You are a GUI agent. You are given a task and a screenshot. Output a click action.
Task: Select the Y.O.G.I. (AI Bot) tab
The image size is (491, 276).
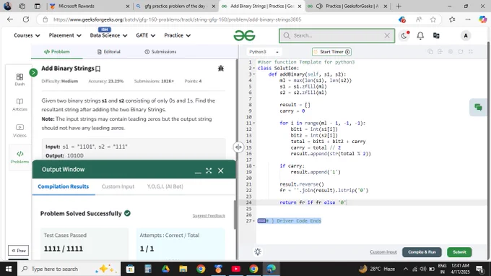pos(165,186)
